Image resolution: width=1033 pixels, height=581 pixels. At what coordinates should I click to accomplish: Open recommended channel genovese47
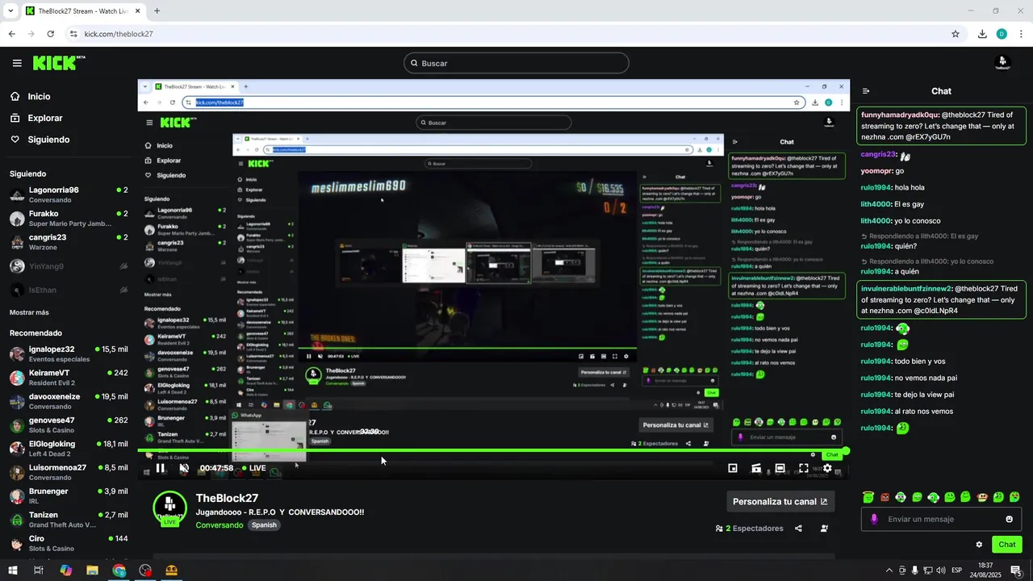point(69,424)
